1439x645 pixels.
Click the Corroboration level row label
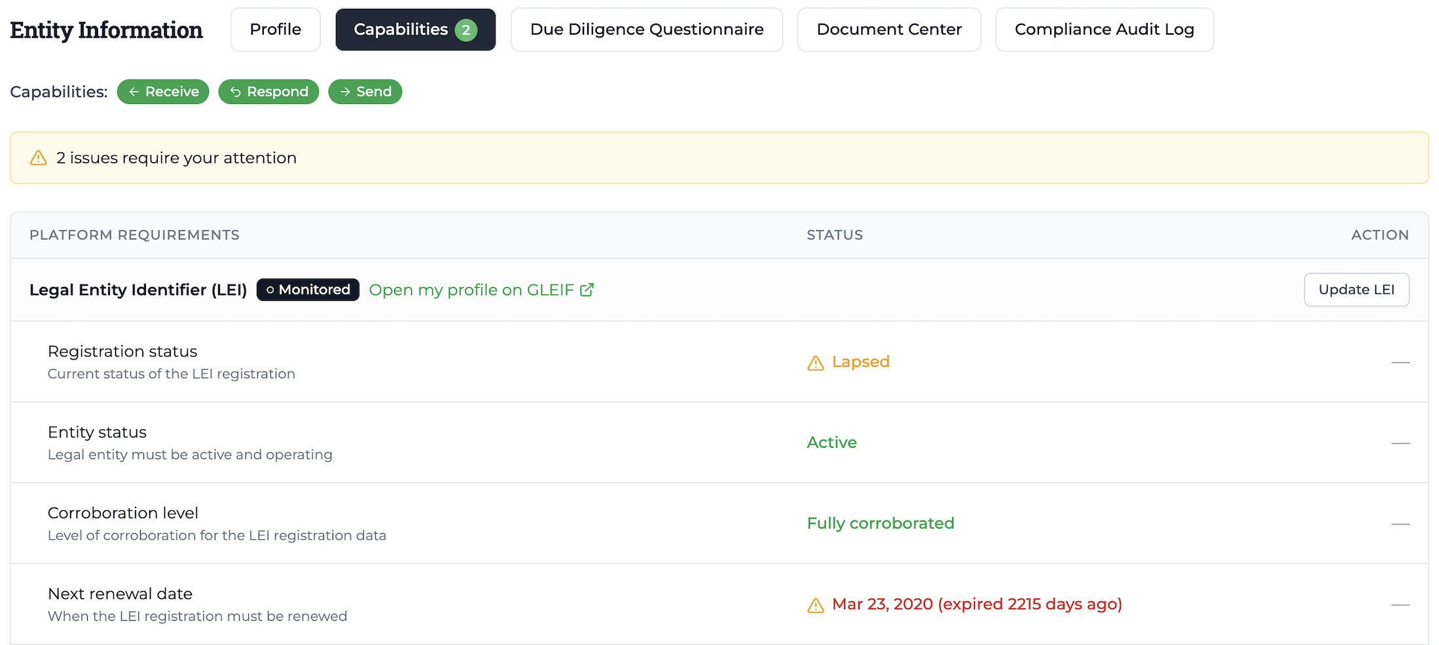[123, 513]
